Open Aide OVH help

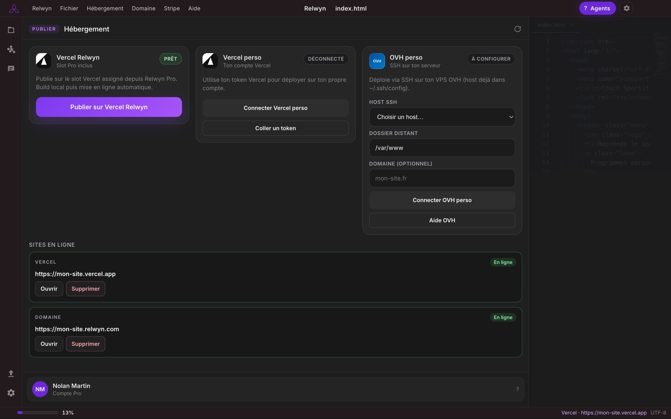[x=442, y=220]
